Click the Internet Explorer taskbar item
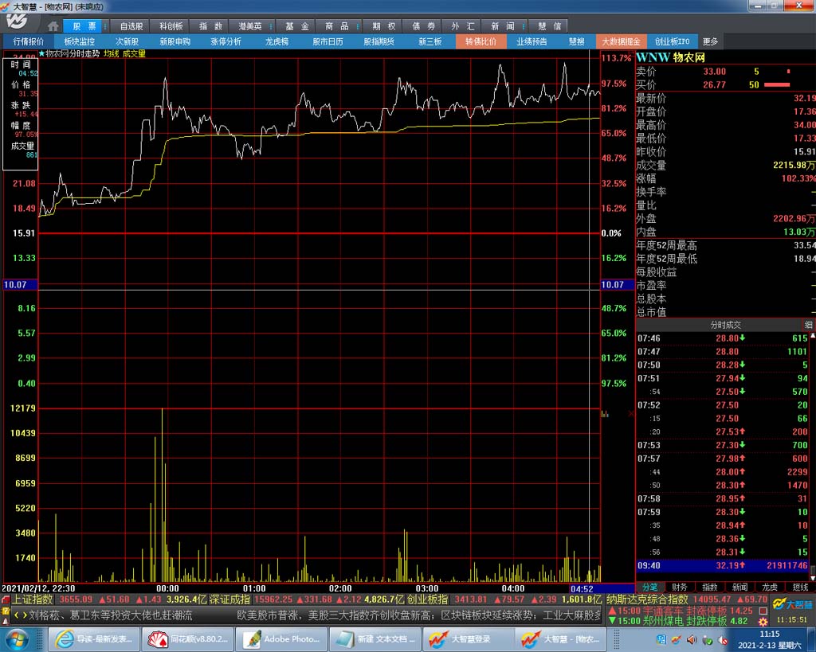The width and height of the screenshot is (816, 652). [94, 639]
